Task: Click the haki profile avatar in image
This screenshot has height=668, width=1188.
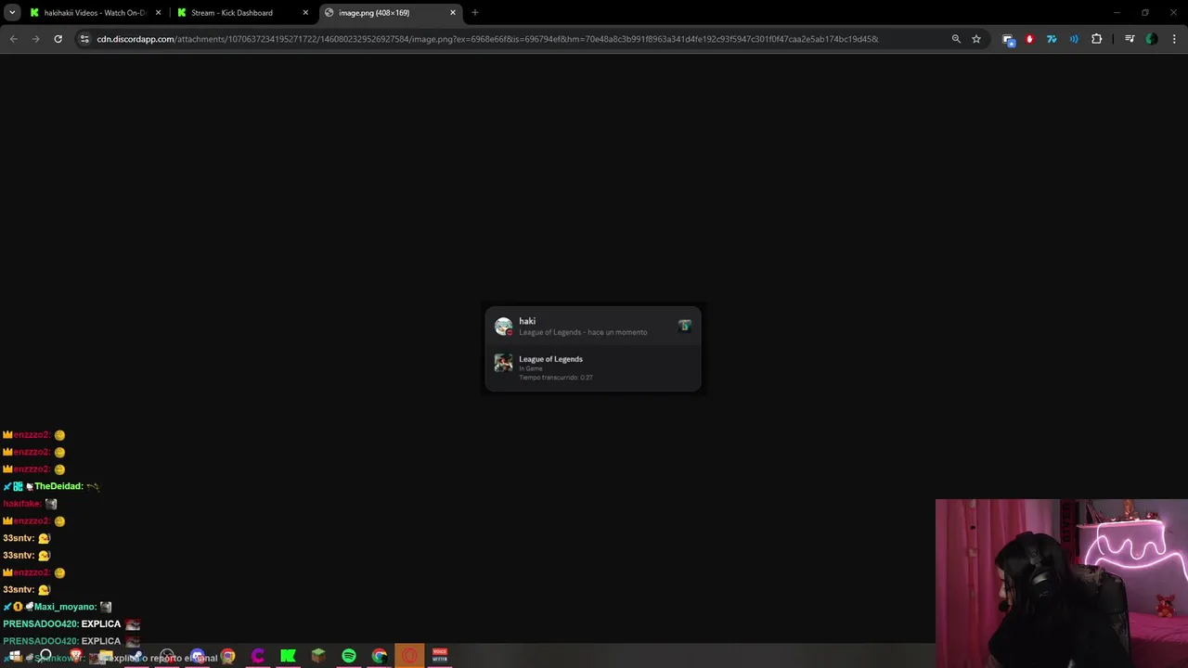Action: coord(503,327)
